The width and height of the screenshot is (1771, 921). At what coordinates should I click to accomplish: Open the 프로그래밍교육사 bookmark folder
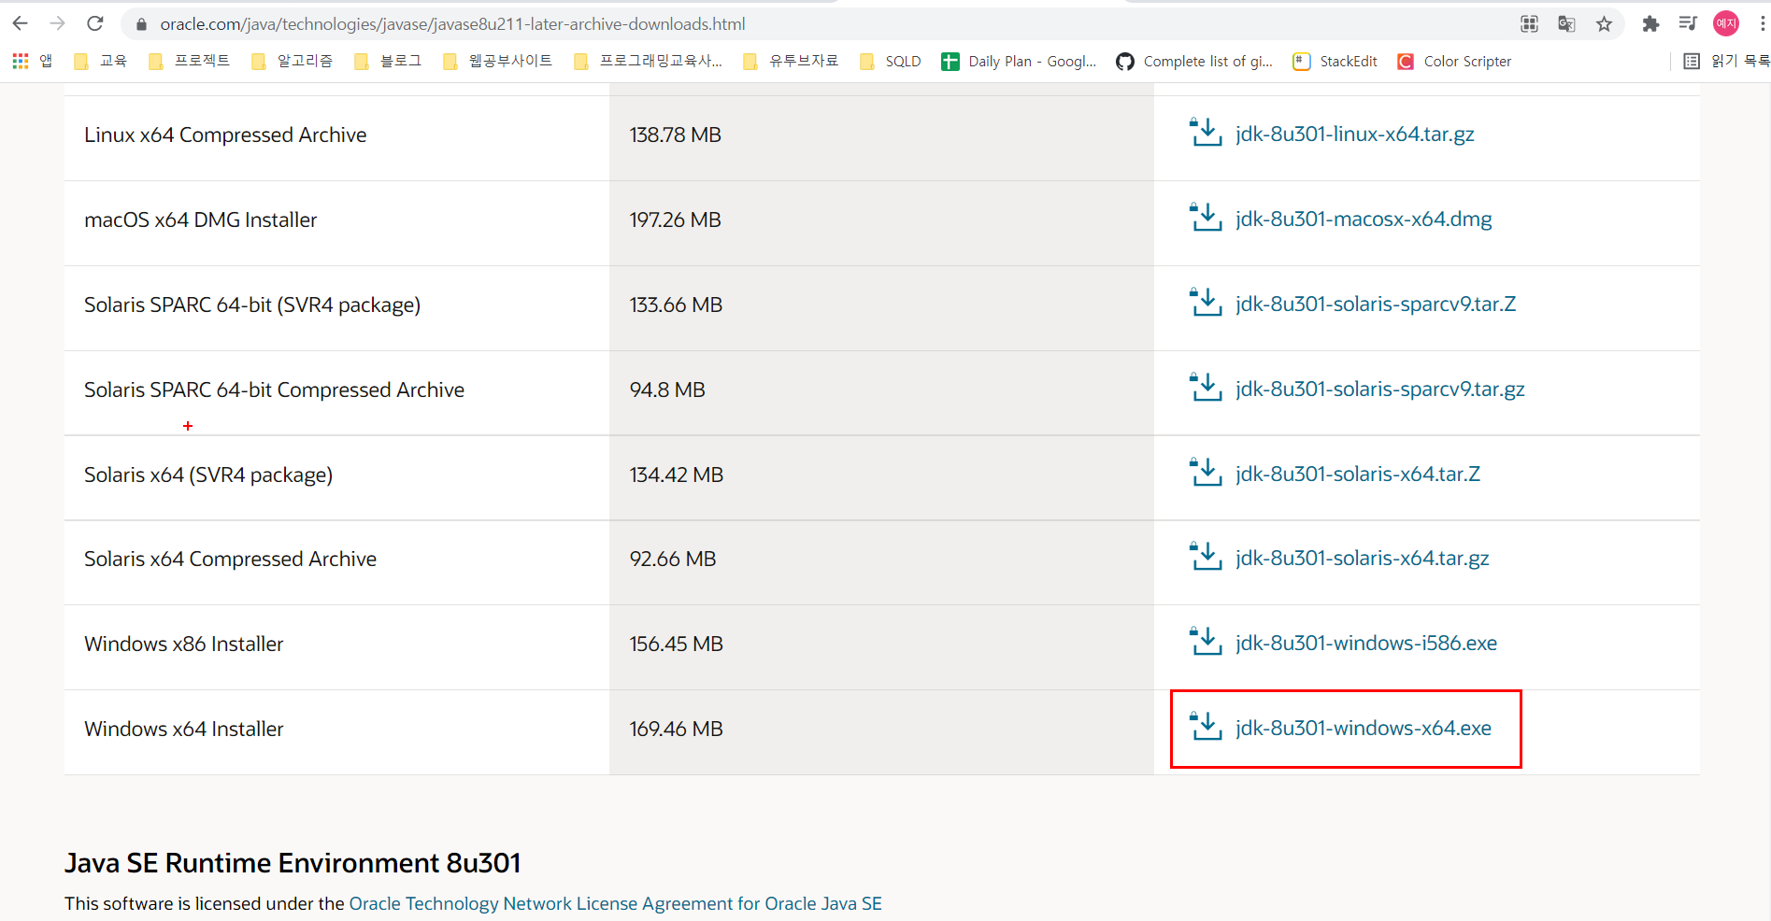(648, 62)
